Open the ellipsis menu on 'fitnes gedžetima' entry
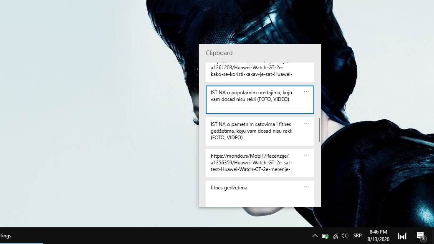 [x=306, y=187]
